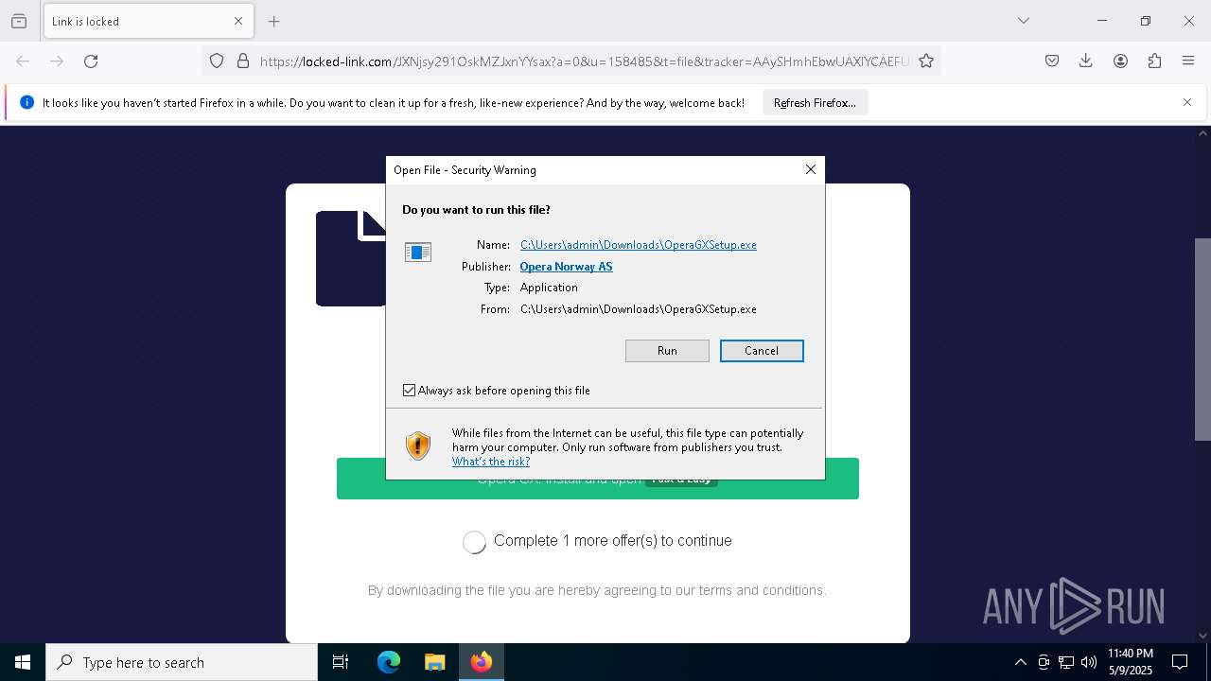This screenshot has height=681, width=1211.
Task: Click the green Opera GX install offer button
Action: (598, 479)
